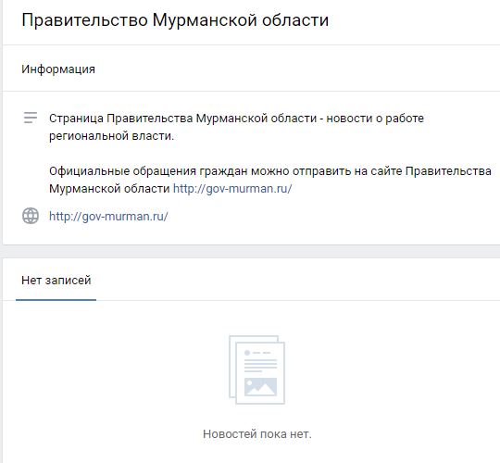
Task: Click the gray divider between info and wall
Action: click(x=250, y=252)
